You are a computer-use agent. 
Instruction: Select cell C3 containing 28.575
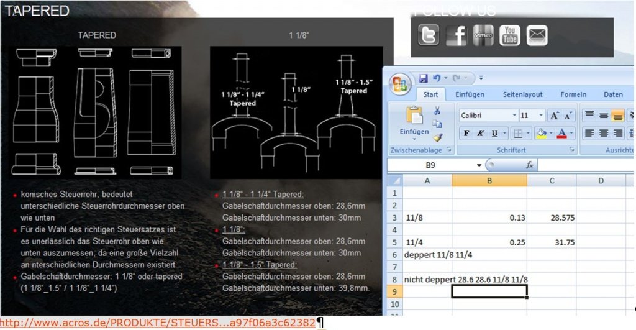coord(551,218)
